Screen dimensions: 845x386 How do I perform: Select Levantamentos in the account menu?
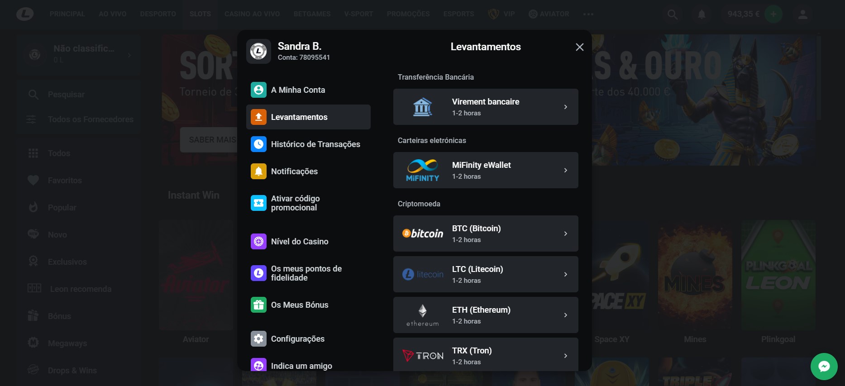308,117
